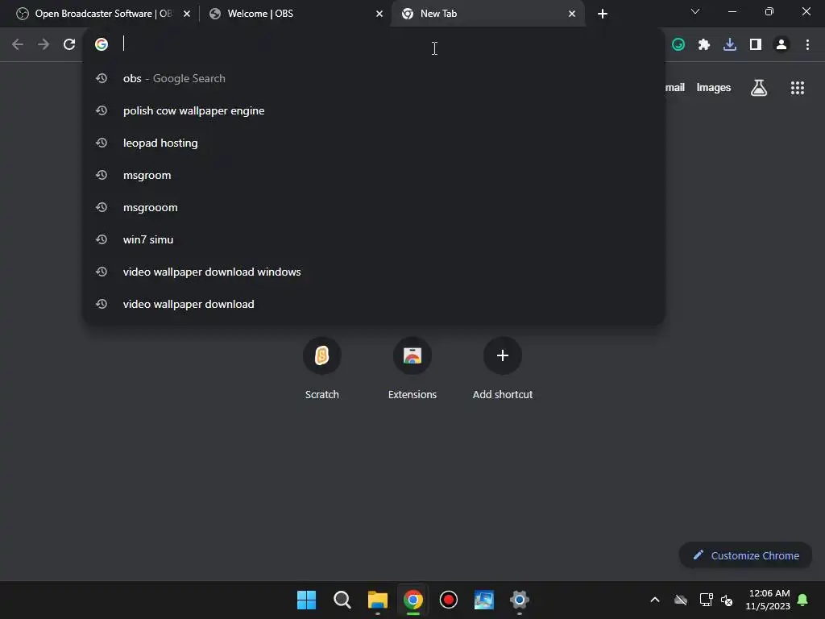Choose 'video wallpaper download windows' suggestion
Screen dimensions: 825x619
[374, 272]
